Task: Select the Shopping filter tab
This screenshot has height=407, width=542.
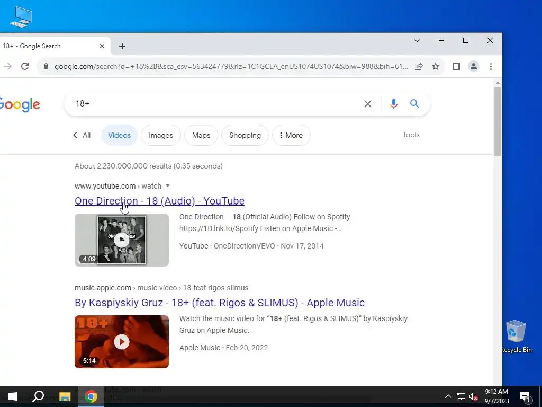Action: tap(245, 135)
